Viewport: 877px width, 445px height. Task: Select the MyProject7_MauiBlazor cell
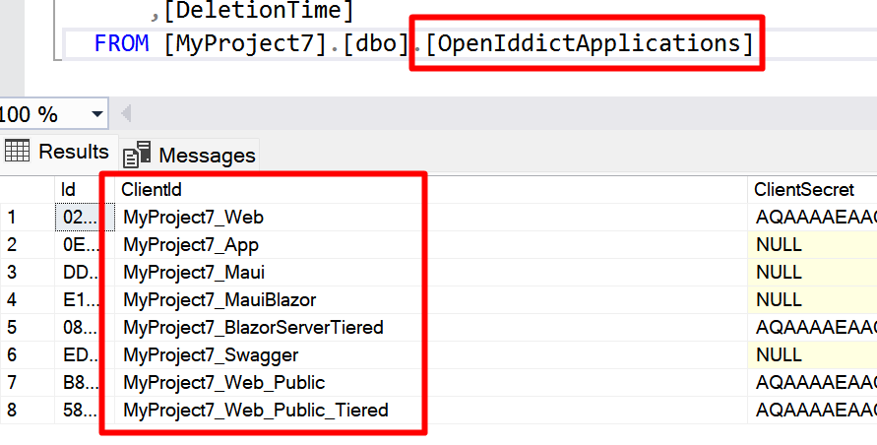point(218,299)
